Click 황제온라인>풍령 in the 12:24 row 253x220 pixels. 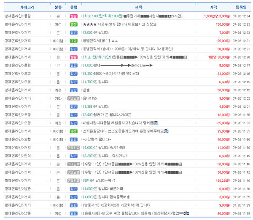point(18,16)
